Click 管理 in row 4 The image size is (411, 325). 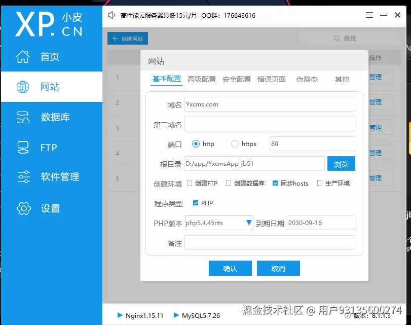click(x=376, y=153)
